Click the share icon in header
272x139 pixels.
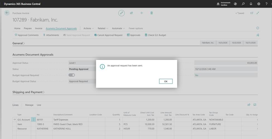pos(131,13)
